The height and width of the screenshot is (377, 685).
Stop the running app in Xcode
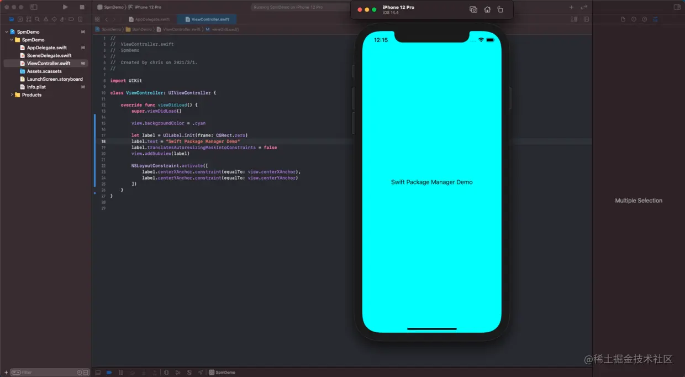pos(82,7)
